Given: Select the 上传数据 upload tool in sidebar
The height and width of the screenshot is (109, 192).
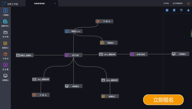Looking at the screenshot, I should (5, 12).
